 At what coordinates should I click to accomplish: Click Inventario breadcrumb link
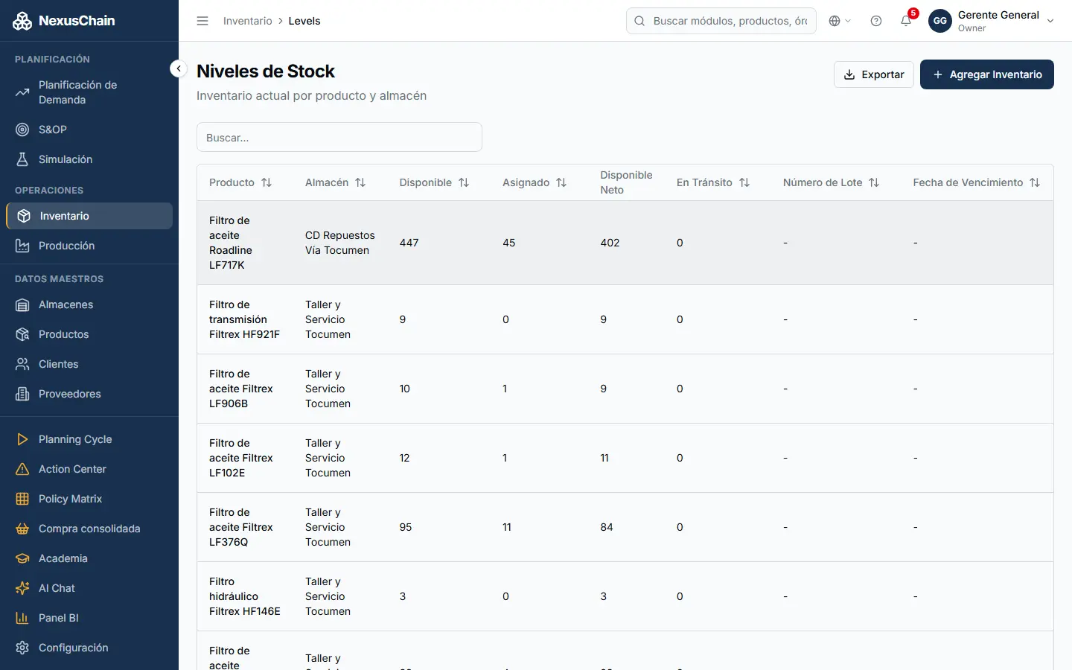248,21
